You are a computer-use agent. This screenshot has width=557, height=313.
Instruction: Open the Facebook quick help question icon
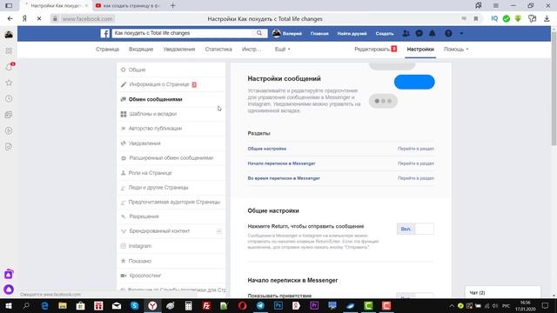pos(448,33)
